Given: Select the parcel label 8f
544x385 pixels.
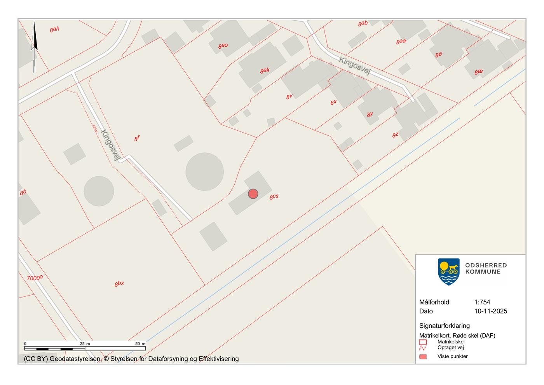Looking at the screenshot, I should point(137,138).
